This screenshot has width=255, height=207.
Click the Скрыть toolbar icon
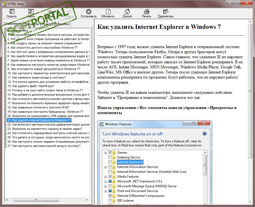click(12, 12)
